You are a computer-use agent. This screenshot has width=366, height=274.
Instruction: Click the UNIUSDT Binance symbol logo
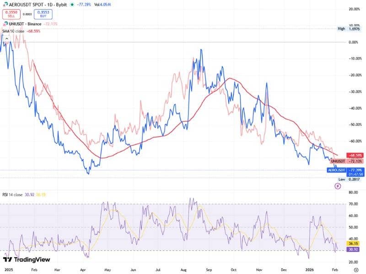coord(6,23)
